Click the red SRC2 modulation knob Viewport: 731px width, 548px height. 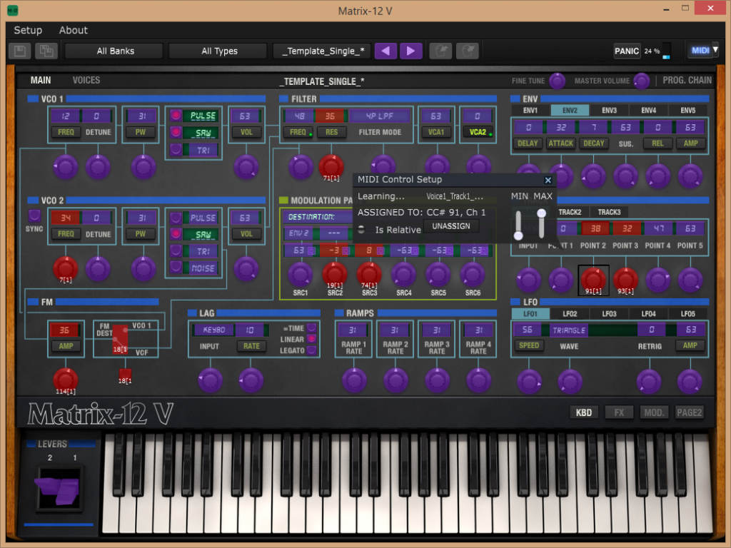(x=334, y=273)
